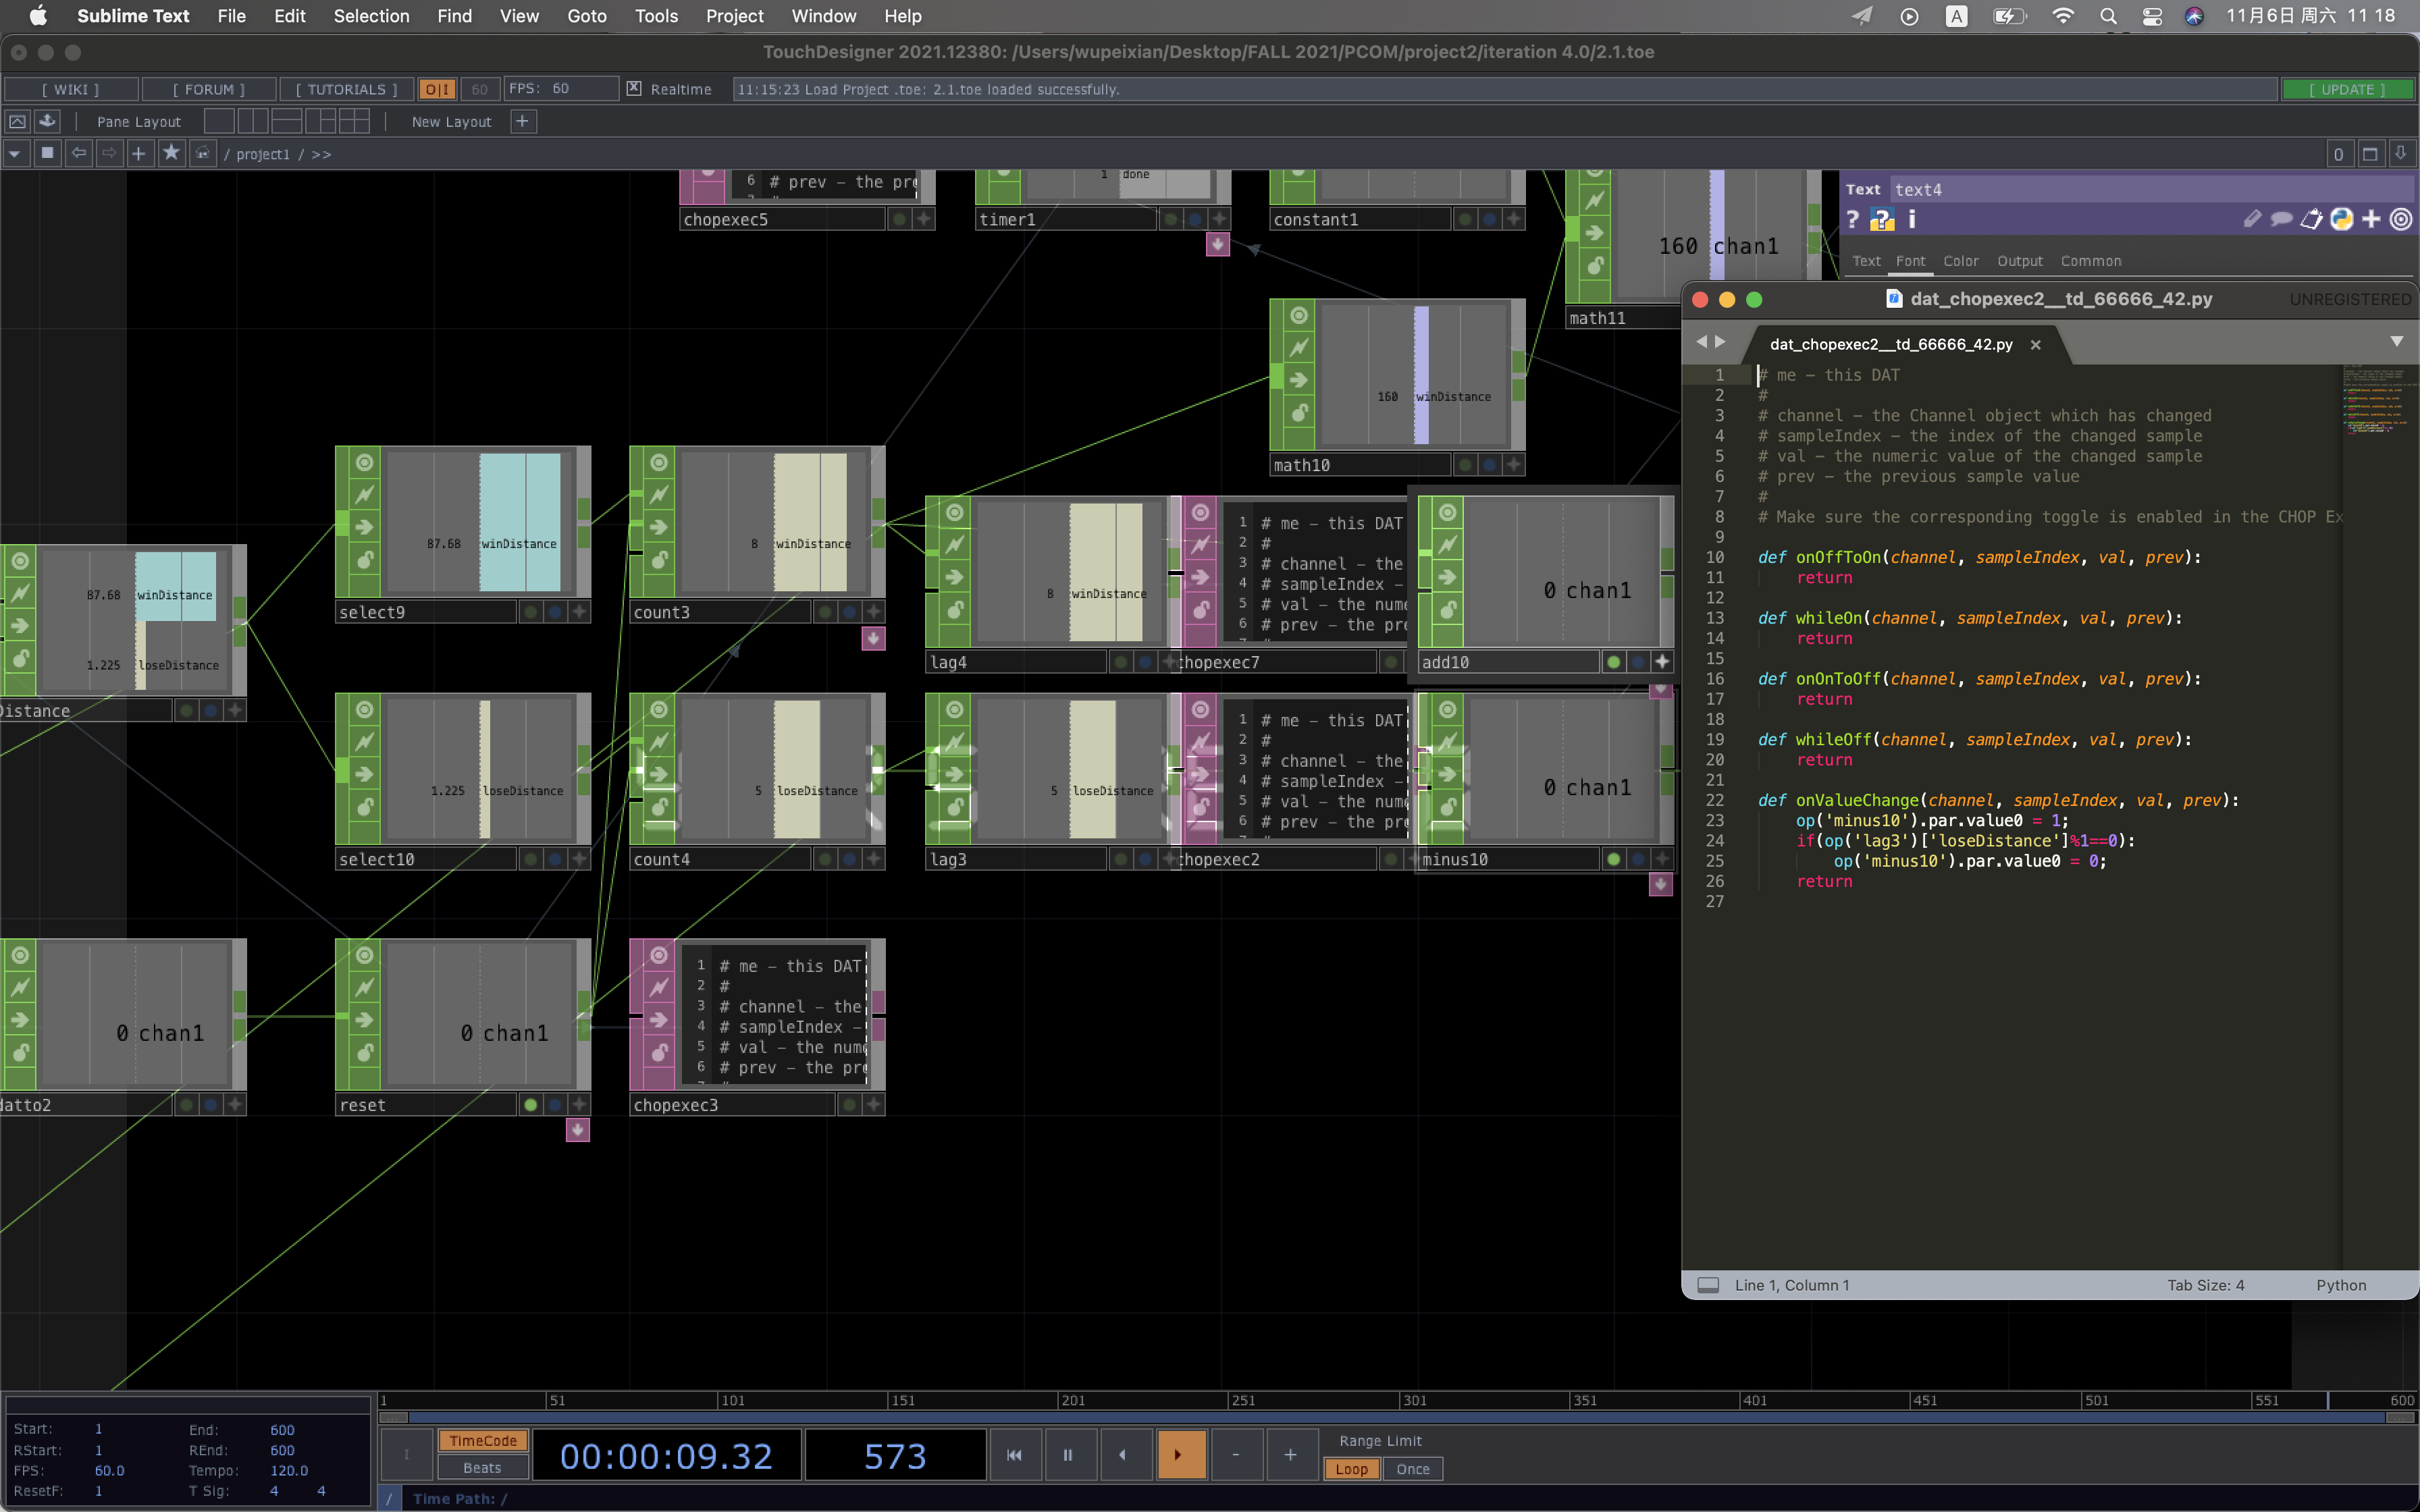Open the Selection menu in menu bar
The width and height of the screenshot is (2420, 1512).
click(371, 16)
